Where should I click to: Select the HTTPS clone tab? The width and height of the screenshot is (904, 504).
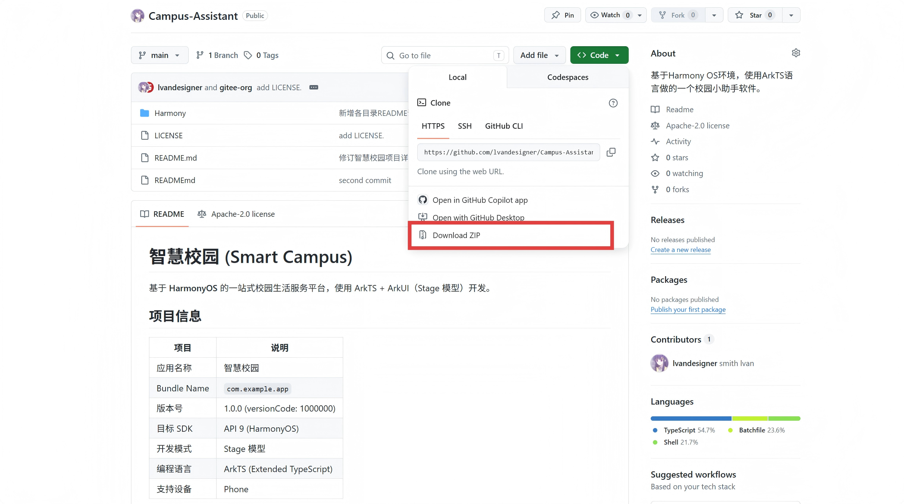coord(433,126)
